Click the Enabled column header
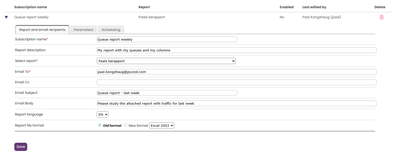Image resolution: width=400 pixels, height=153 pixels. [287, 7]
